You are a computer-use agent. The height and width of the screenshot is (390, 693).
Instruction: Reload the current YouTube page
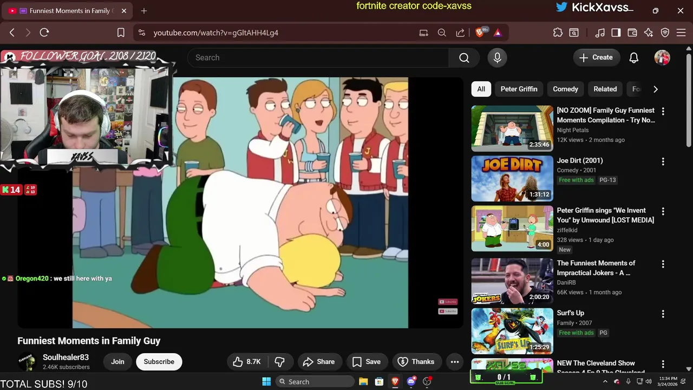pos(44,32)
